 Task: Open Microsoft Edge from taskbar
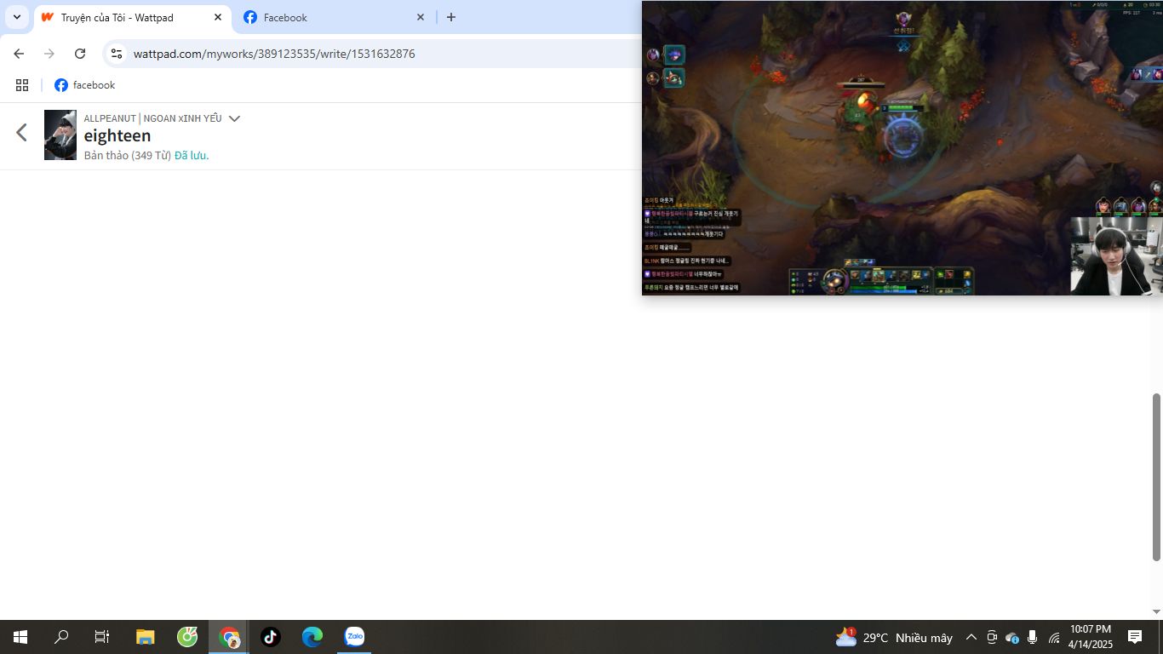click(312, 637)
